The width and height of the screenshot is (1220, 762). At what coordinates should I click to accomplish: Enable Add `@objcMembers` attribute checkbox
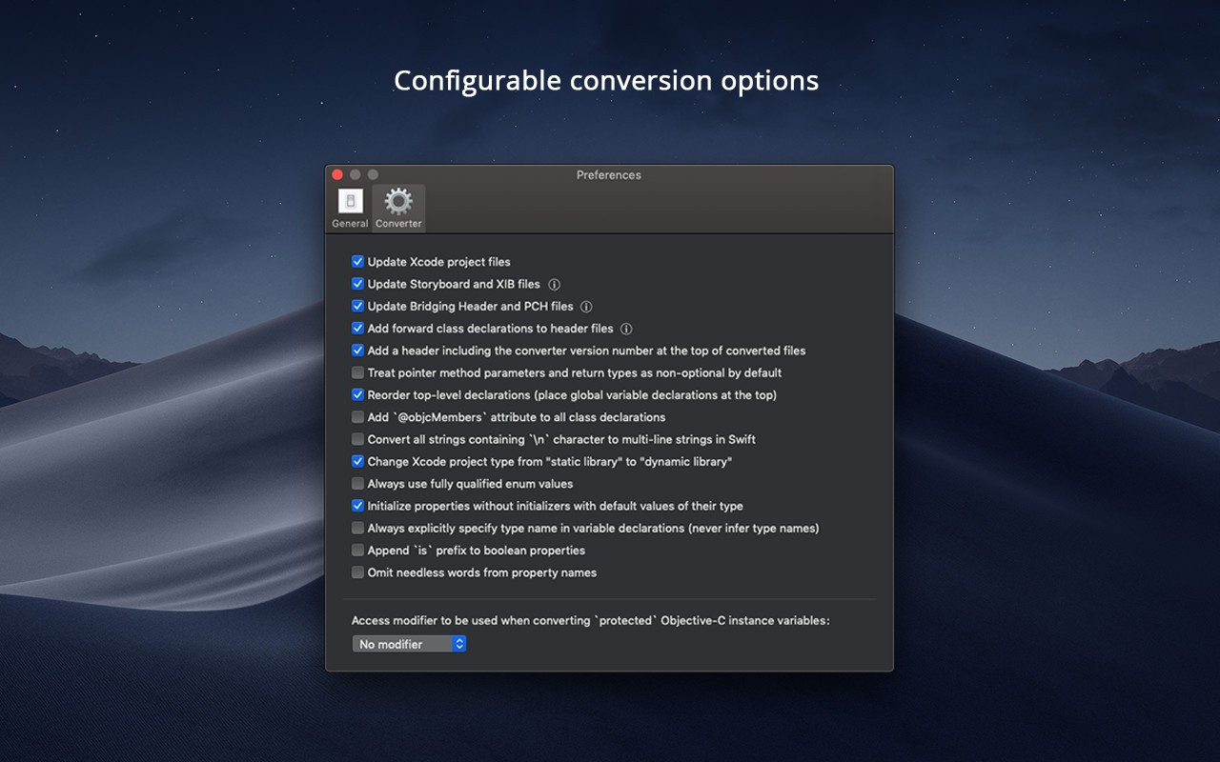tap(357, 417)
